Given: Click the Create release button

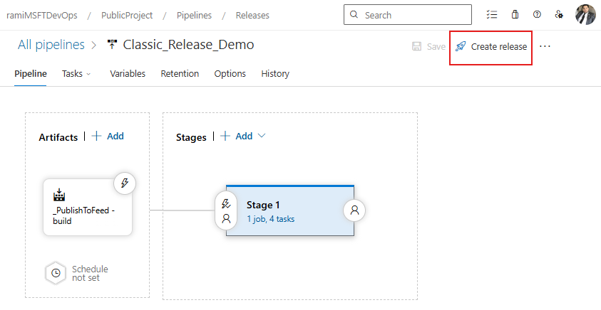Looking at the screenshot, I should tap(491, 47).
